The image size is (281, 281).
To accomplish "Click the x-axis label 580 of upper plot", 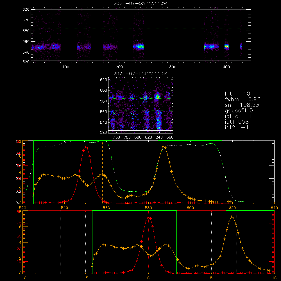I will click(x=148, y=208).
